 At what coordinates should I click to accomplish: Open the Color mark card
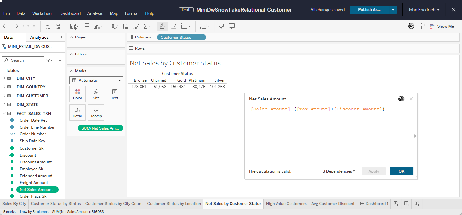pos(78,94)
